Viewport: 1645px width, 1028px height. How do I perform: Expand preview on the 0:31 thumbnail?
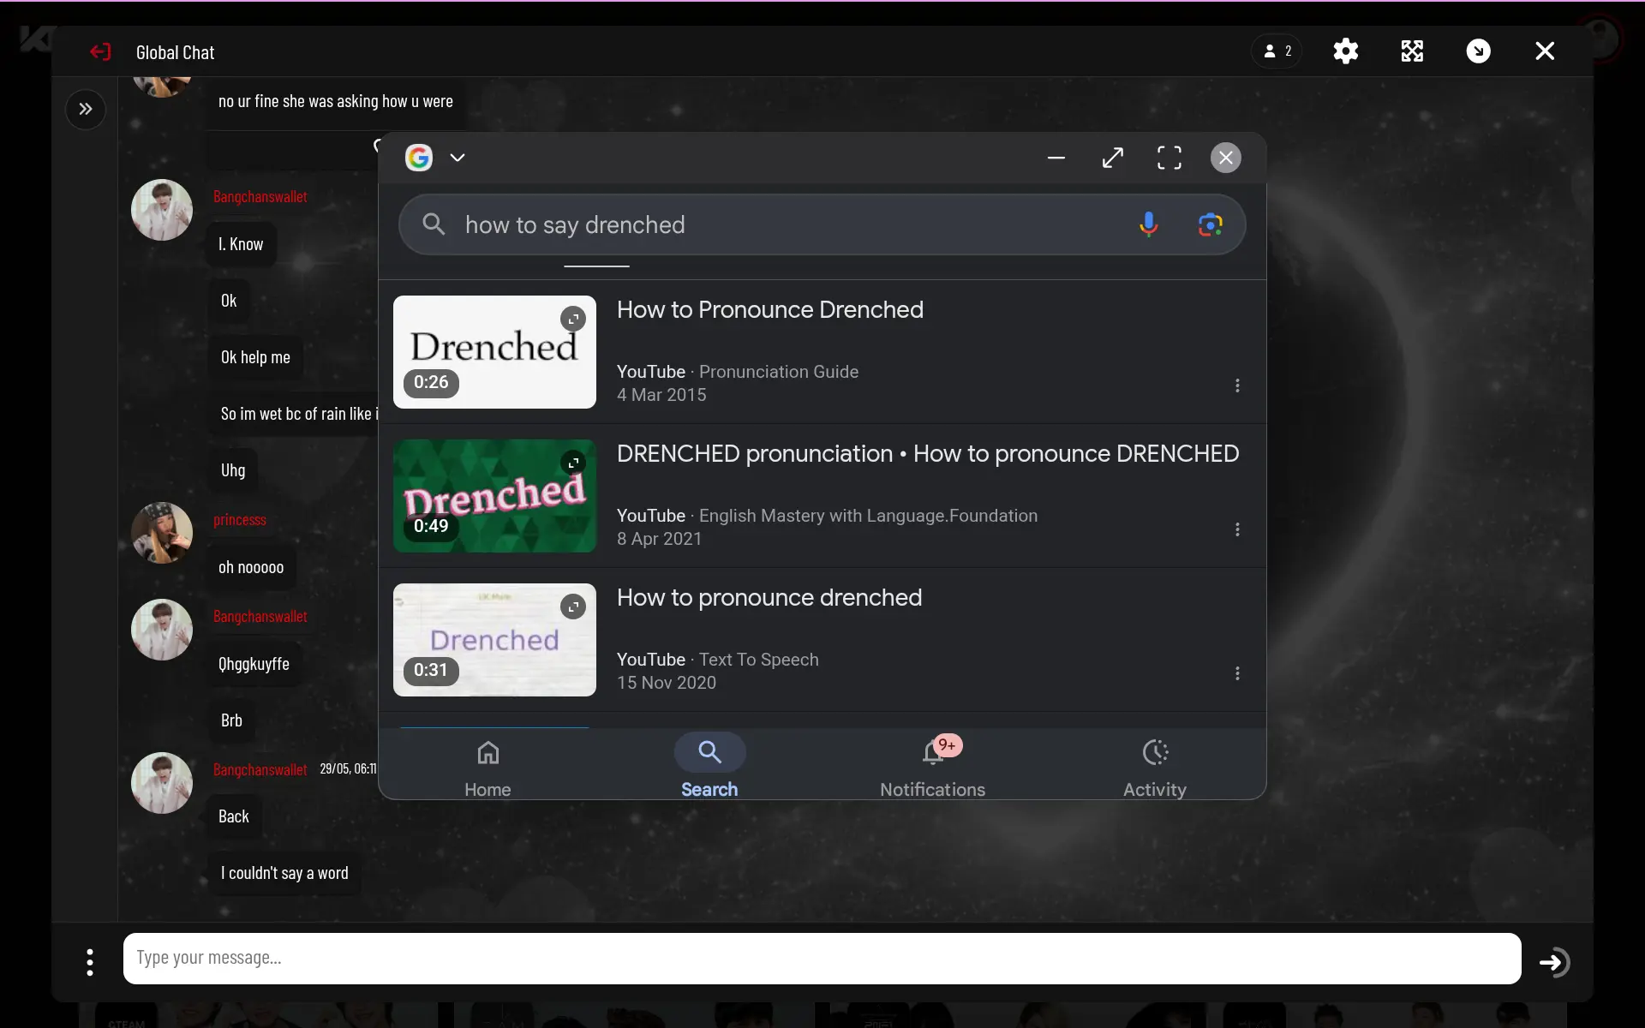pyautogui.click(x=573, y=607)
